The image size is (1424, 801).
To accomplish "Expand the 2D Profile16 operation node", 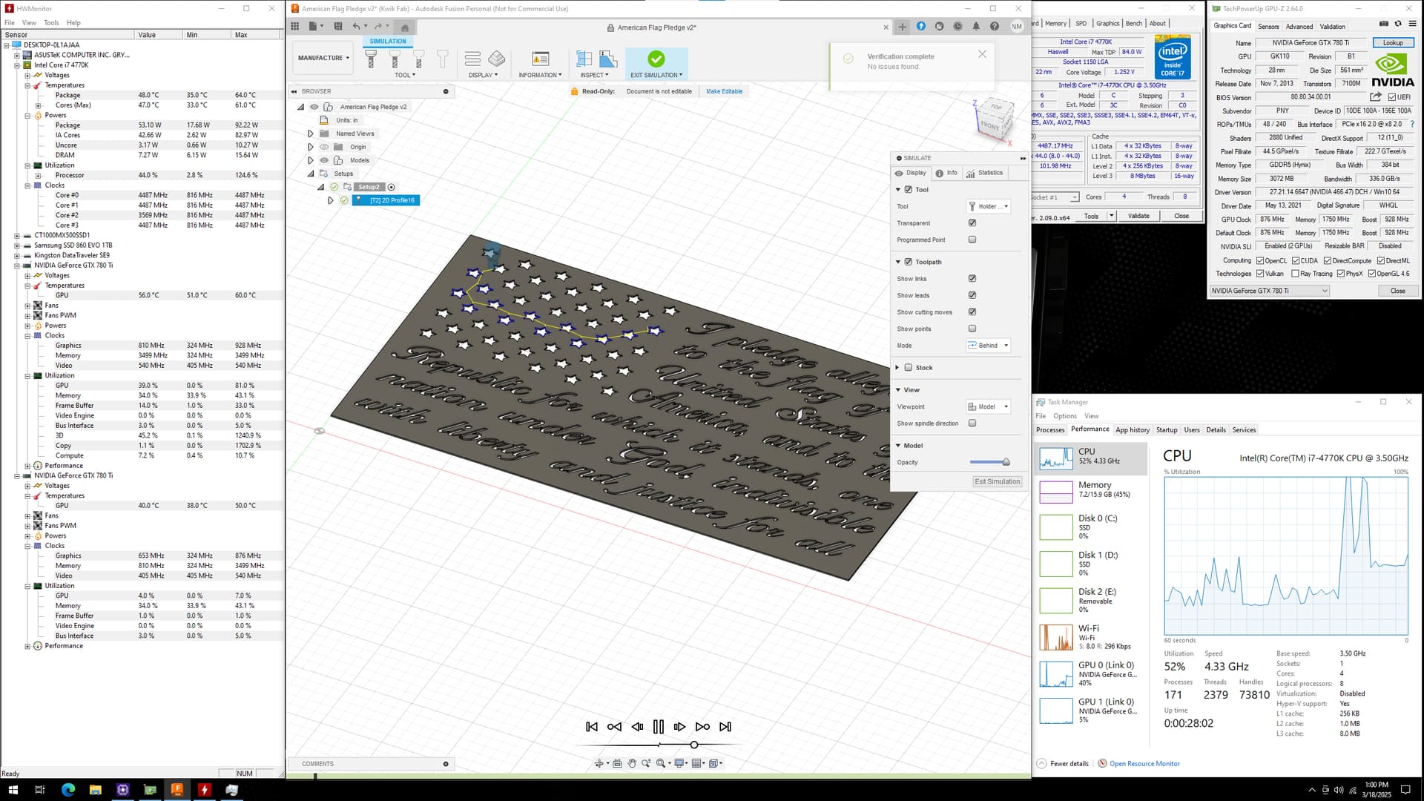I will click(x=331, y=200).
